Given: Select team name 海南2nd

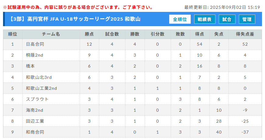Looking at the screenshot, I should [x=34, y=110].
